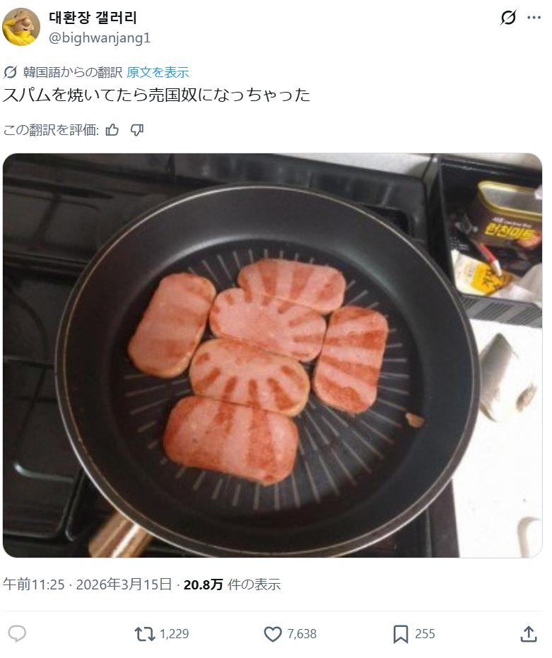Image resolution: width=552 pixels, height=658 pixels.
Task: Click the reply speech bubble icon
Action: tap(17, 633)
